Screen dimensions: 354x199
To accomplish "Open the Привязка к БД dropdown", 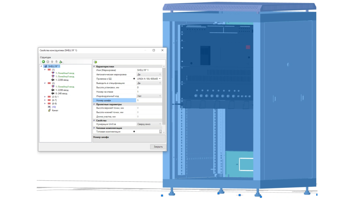I will [x=160, y=79].
